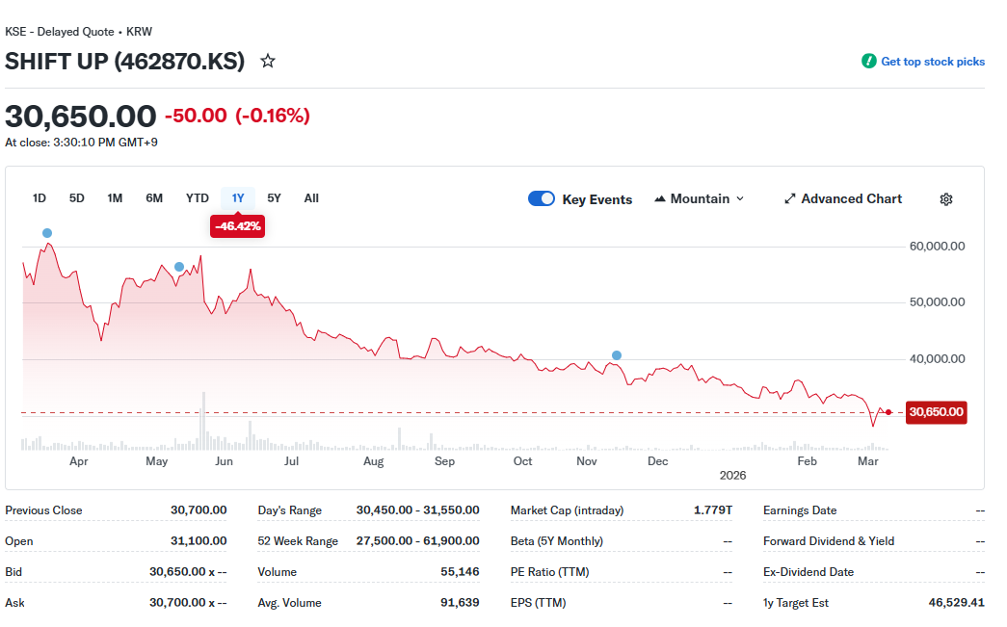Click Open value 31,100.00

[x=199, y=541]
